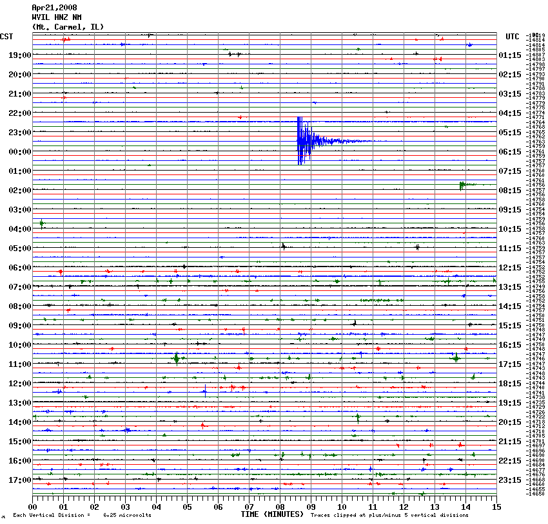This screenshot has width=548, height=524.
Task: Select the 21:00 CST row label
Action: (x=20, y=94)
